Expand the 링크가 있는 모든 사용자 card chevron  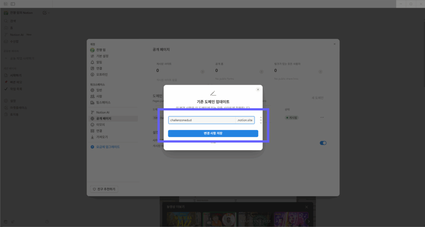(320, 72)
